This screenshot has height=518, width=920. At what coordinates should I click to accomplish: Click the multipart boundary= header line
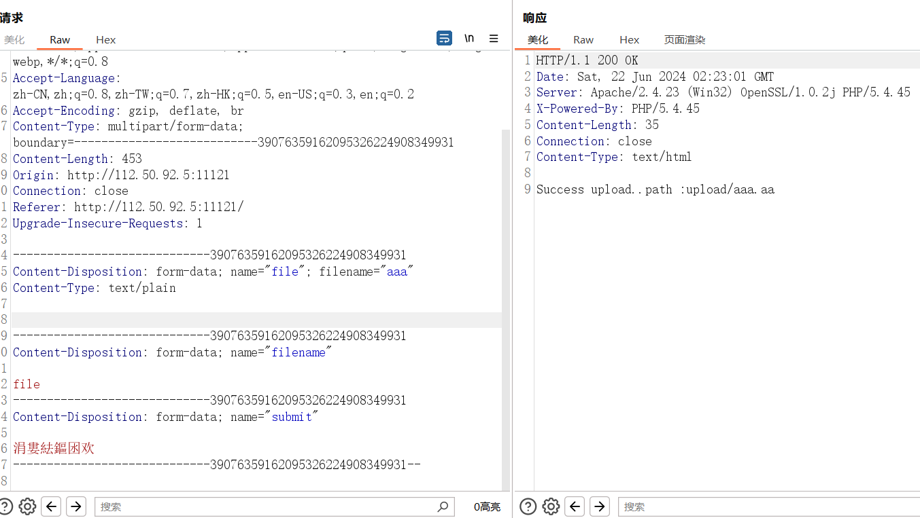233,143
